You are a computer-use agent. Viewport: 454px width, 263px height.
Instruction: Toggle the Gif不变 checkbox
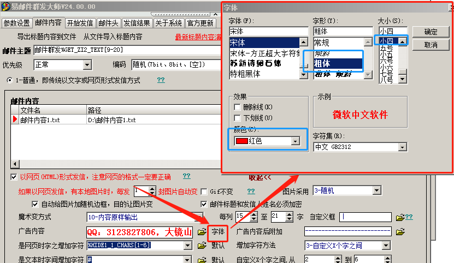(204, 192)
